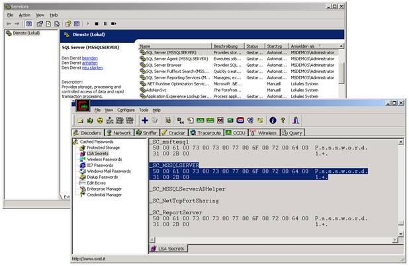Toggle console tree icon in Services toolbar
Image resolution: width=409 pixels, height=266 pixels.
(x=28, y=24)
